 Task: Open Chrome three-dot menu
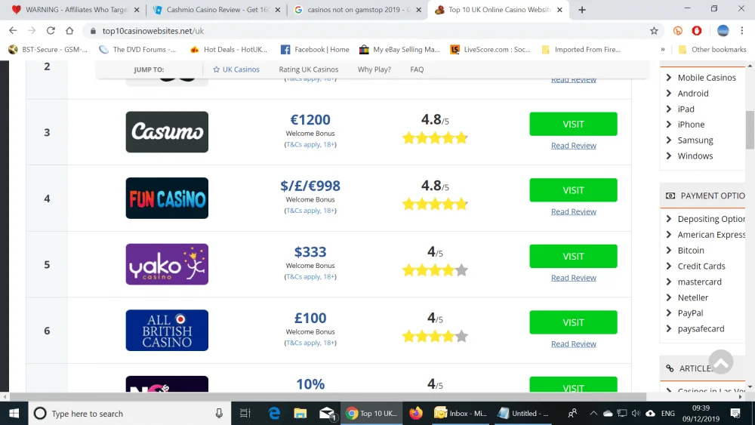(742, 31)
